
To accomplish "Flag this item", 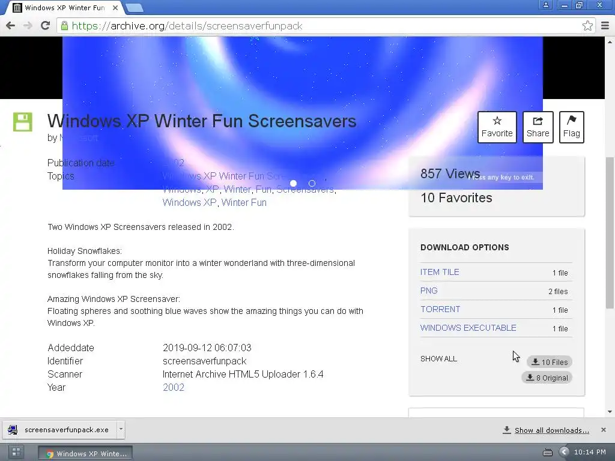I will coord(572,127).
